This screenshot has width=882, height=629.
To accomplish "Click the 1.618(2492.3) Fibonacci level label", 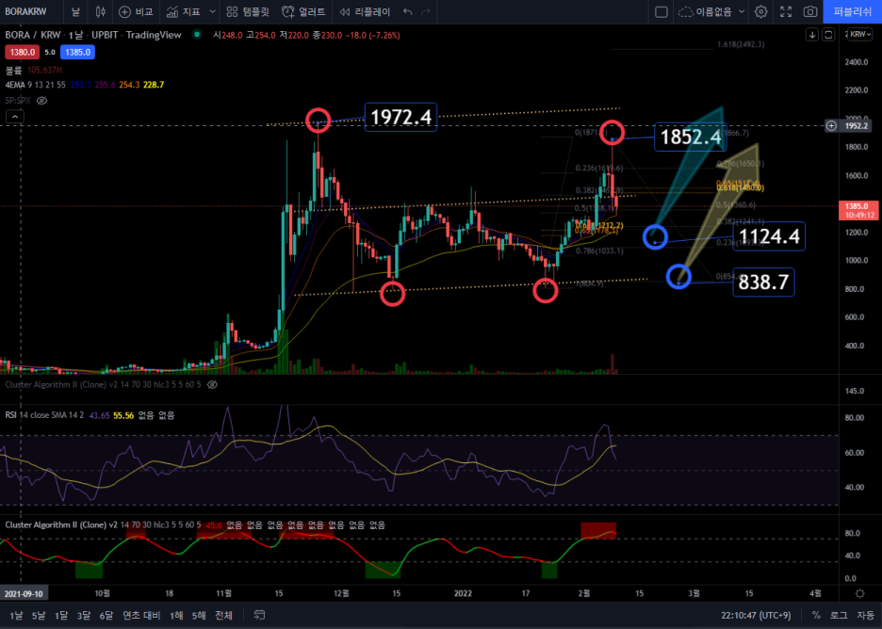I will coord(741,44).
